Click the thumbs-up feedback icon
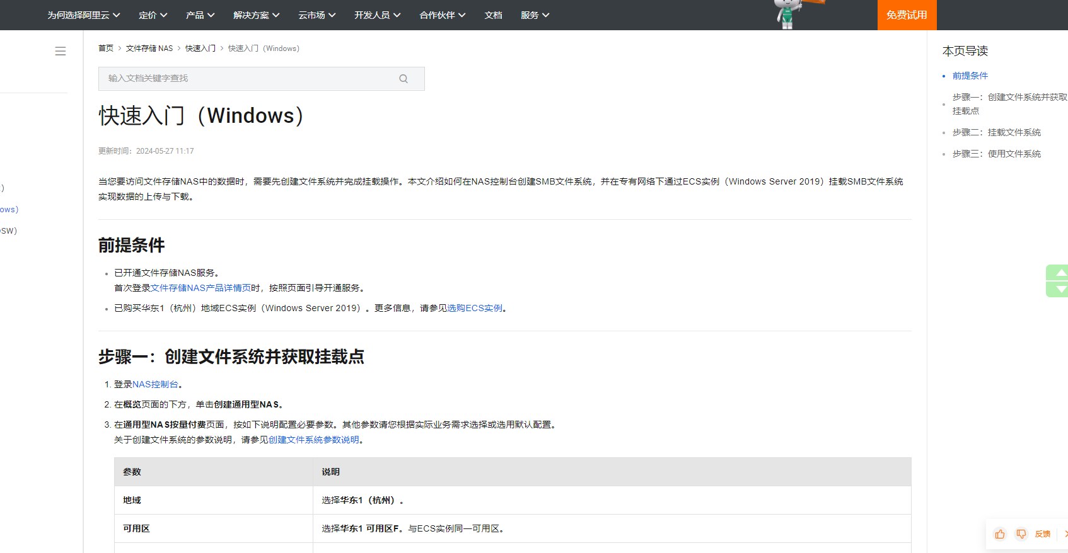The width and height of the screenshot is (1068, 553). [x=1000, y=534]
